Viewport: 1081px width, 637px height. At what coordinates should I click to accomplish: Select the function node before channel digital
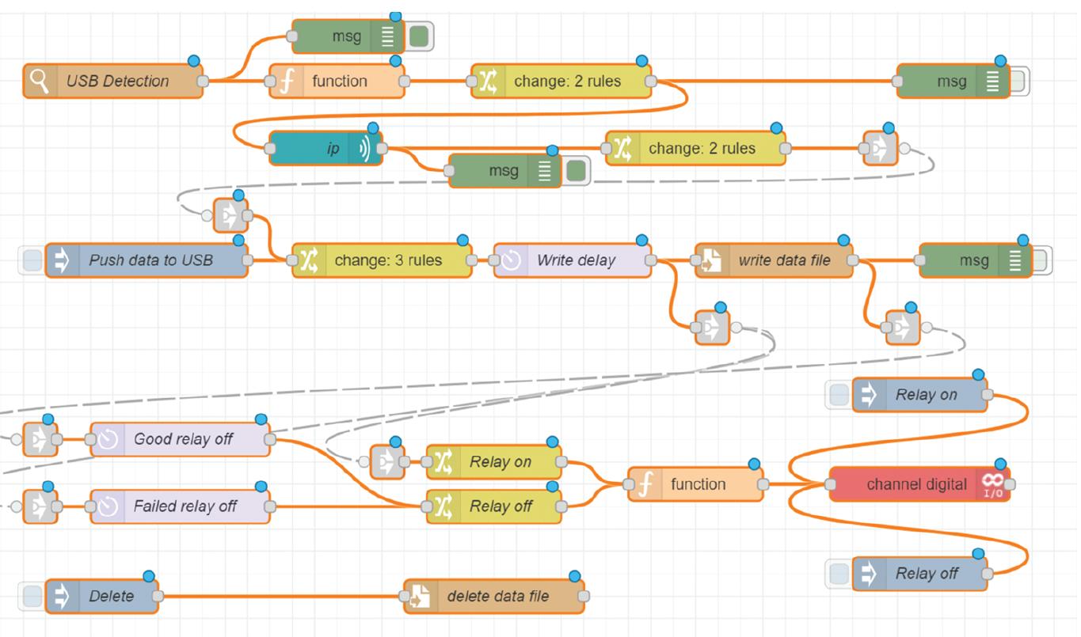coord(696,483)
